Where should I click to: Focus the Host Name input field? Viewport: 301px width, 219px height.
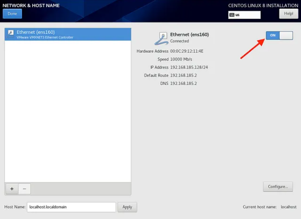click(x=71, y=207)
